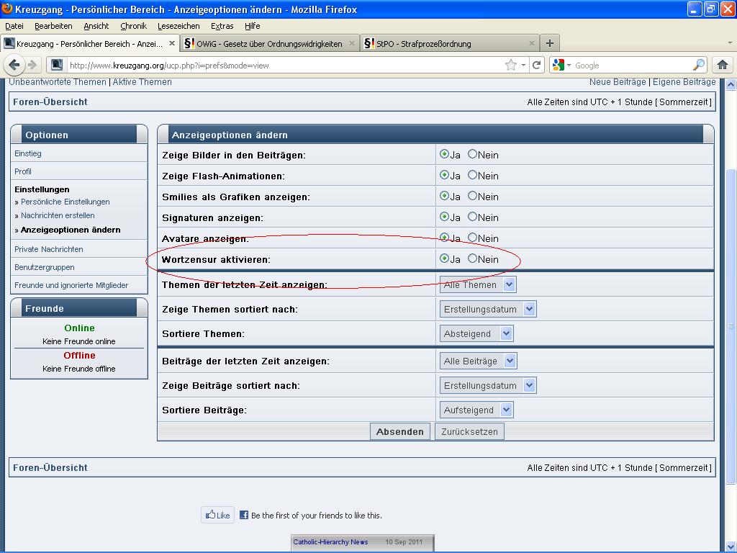Select Ja for Signaturen anzeigen
Screen dimensions: 737x553
[x=444, y=217]
